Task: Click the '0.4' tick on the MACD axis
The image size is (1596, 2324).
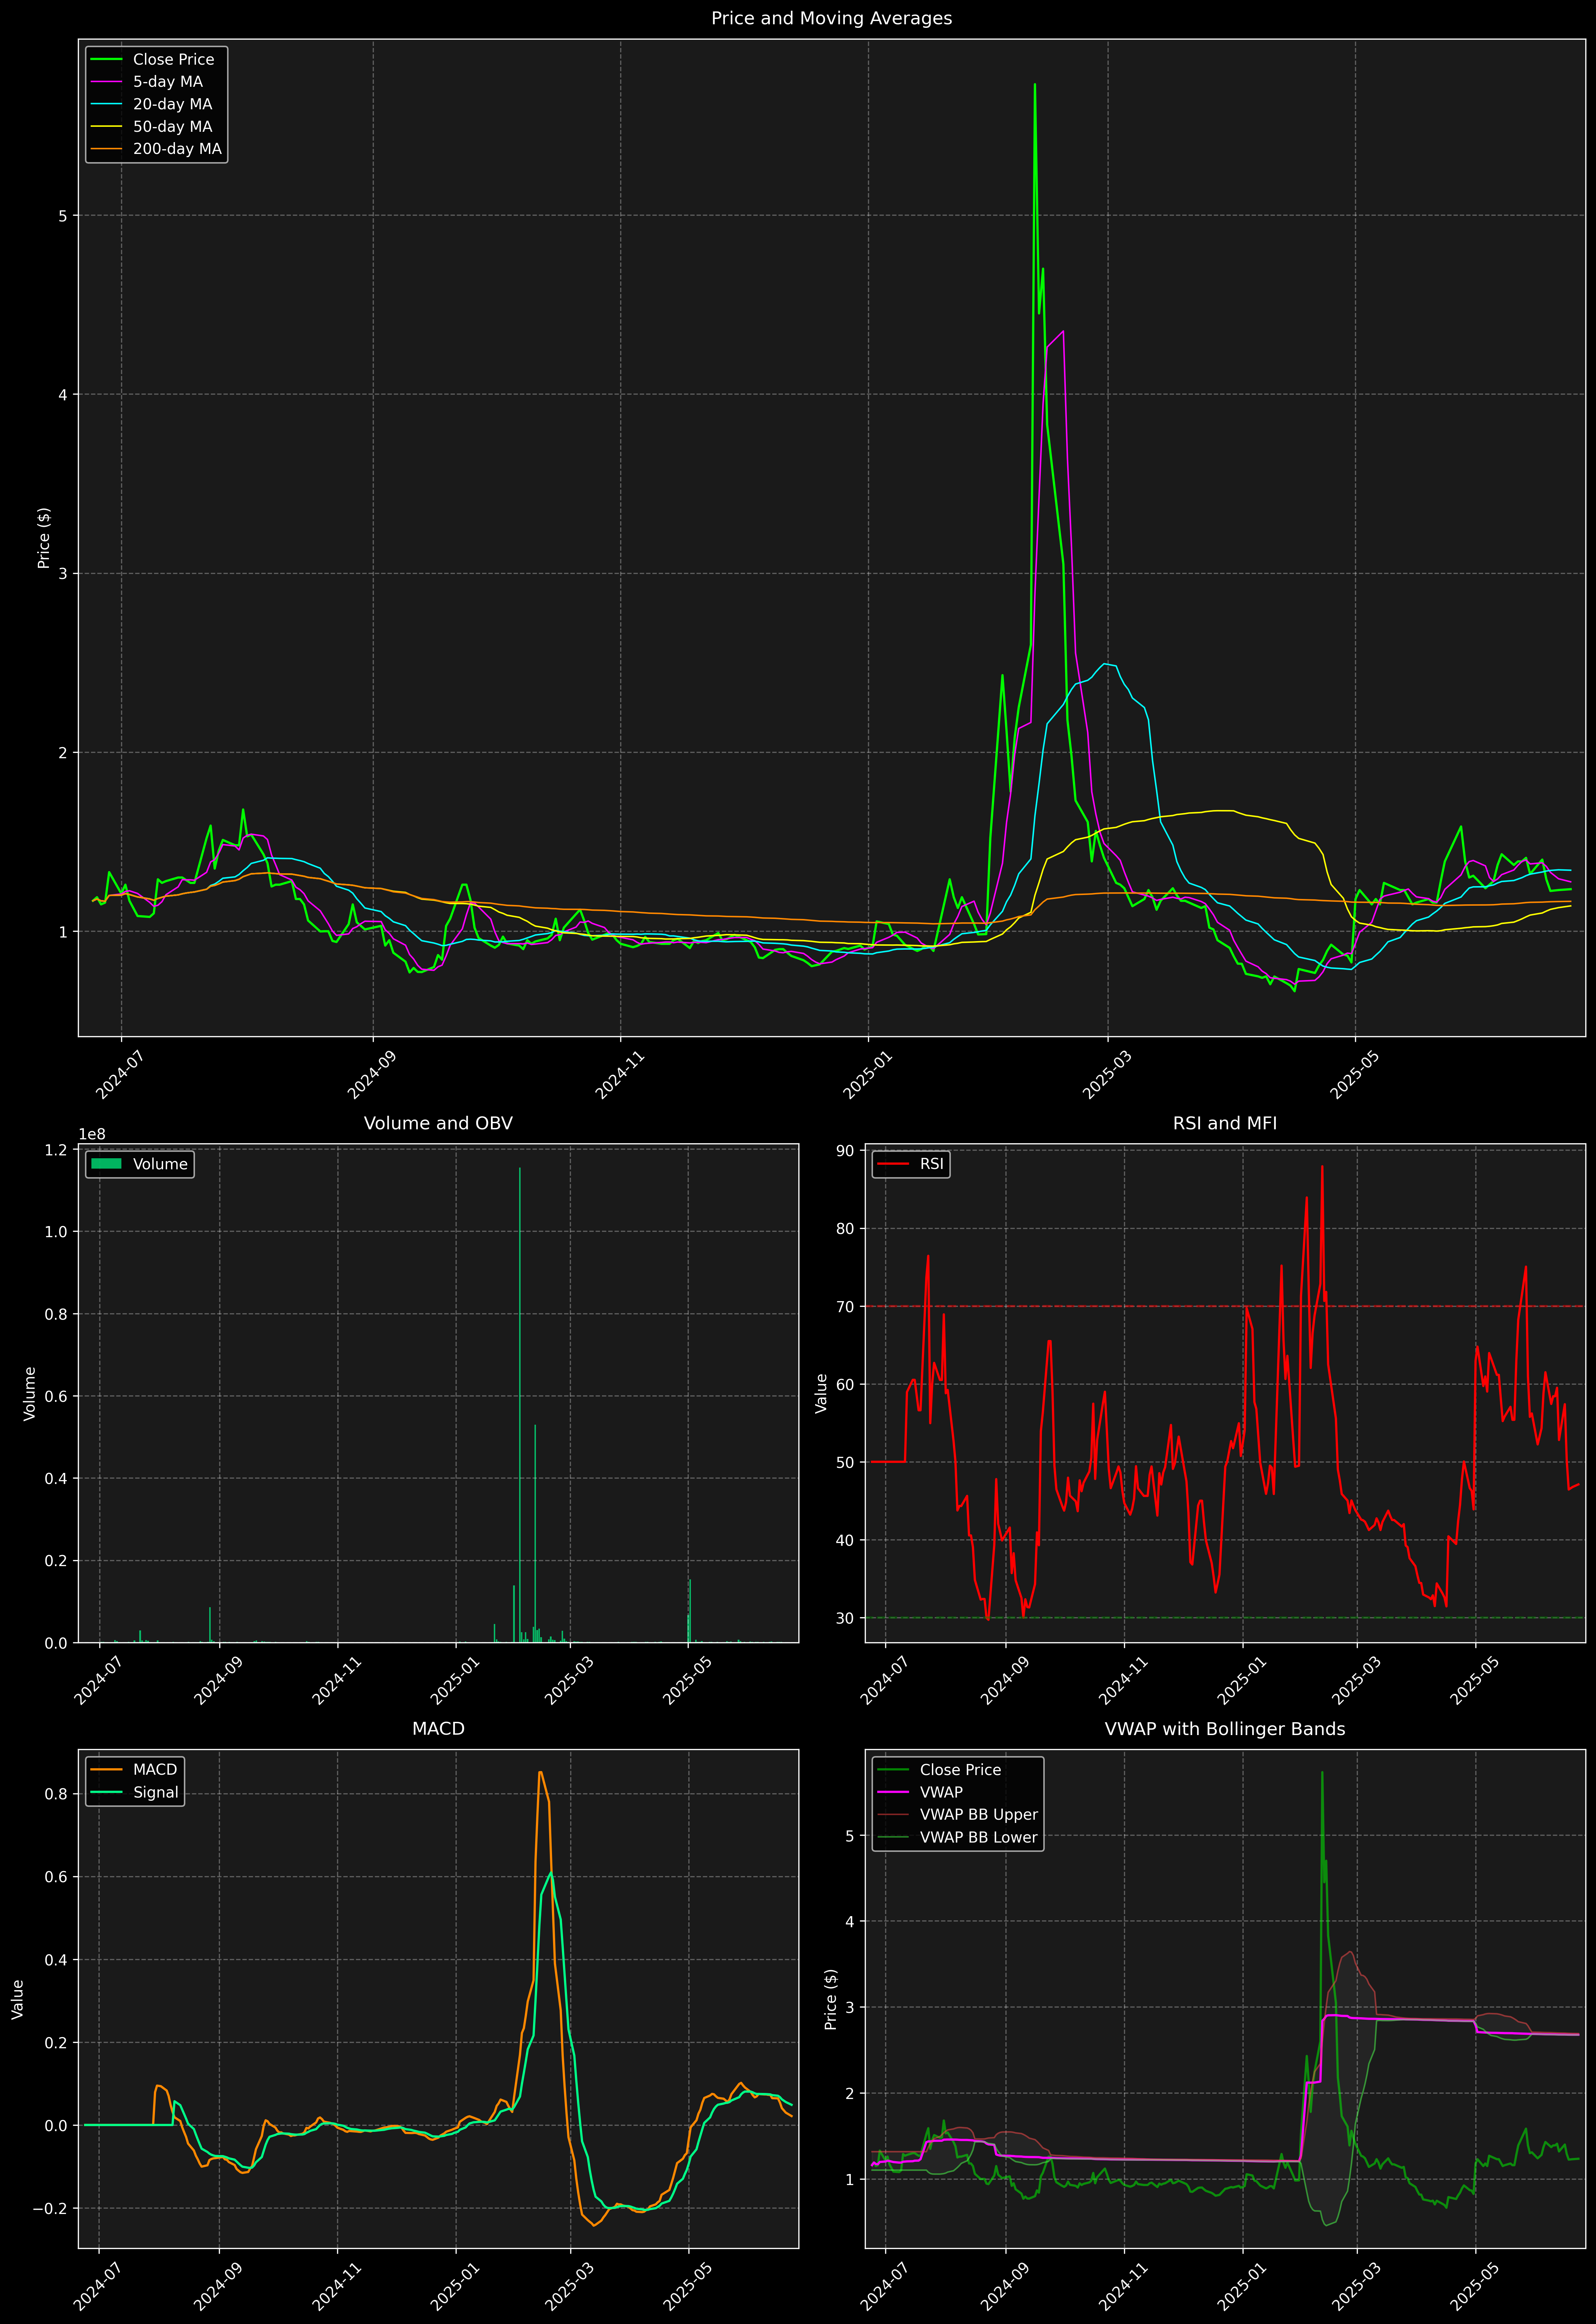Action: [56, 1960]
